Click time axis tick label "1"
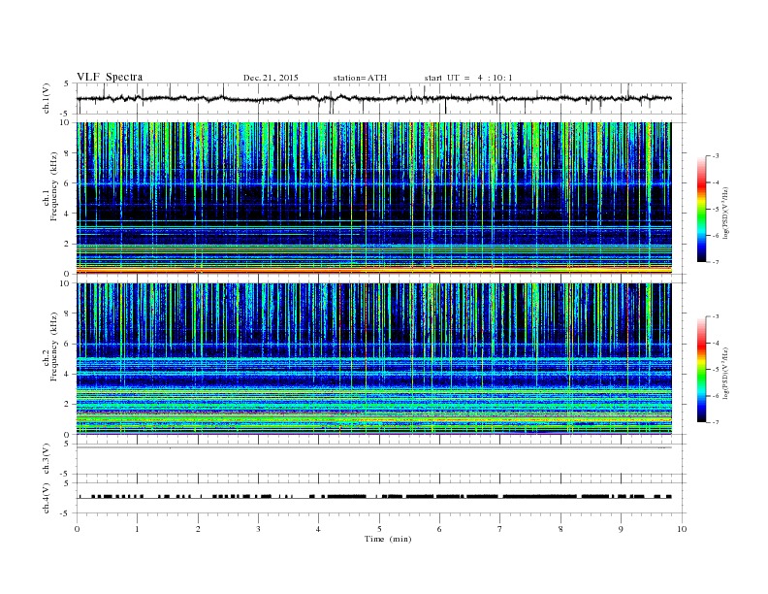This screenshot has height=594, width=768. pyautogui.click(x=137, y=529)
